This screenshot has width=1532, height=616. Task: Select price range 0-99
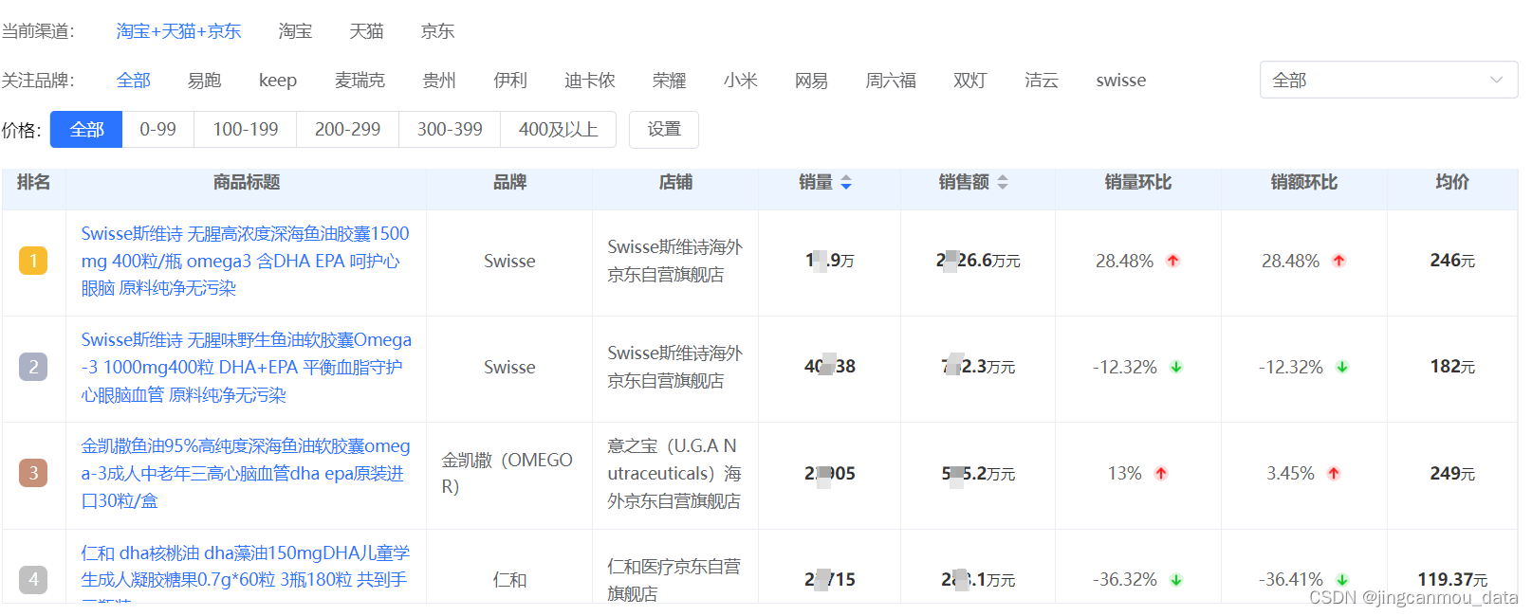pos(157,130)
